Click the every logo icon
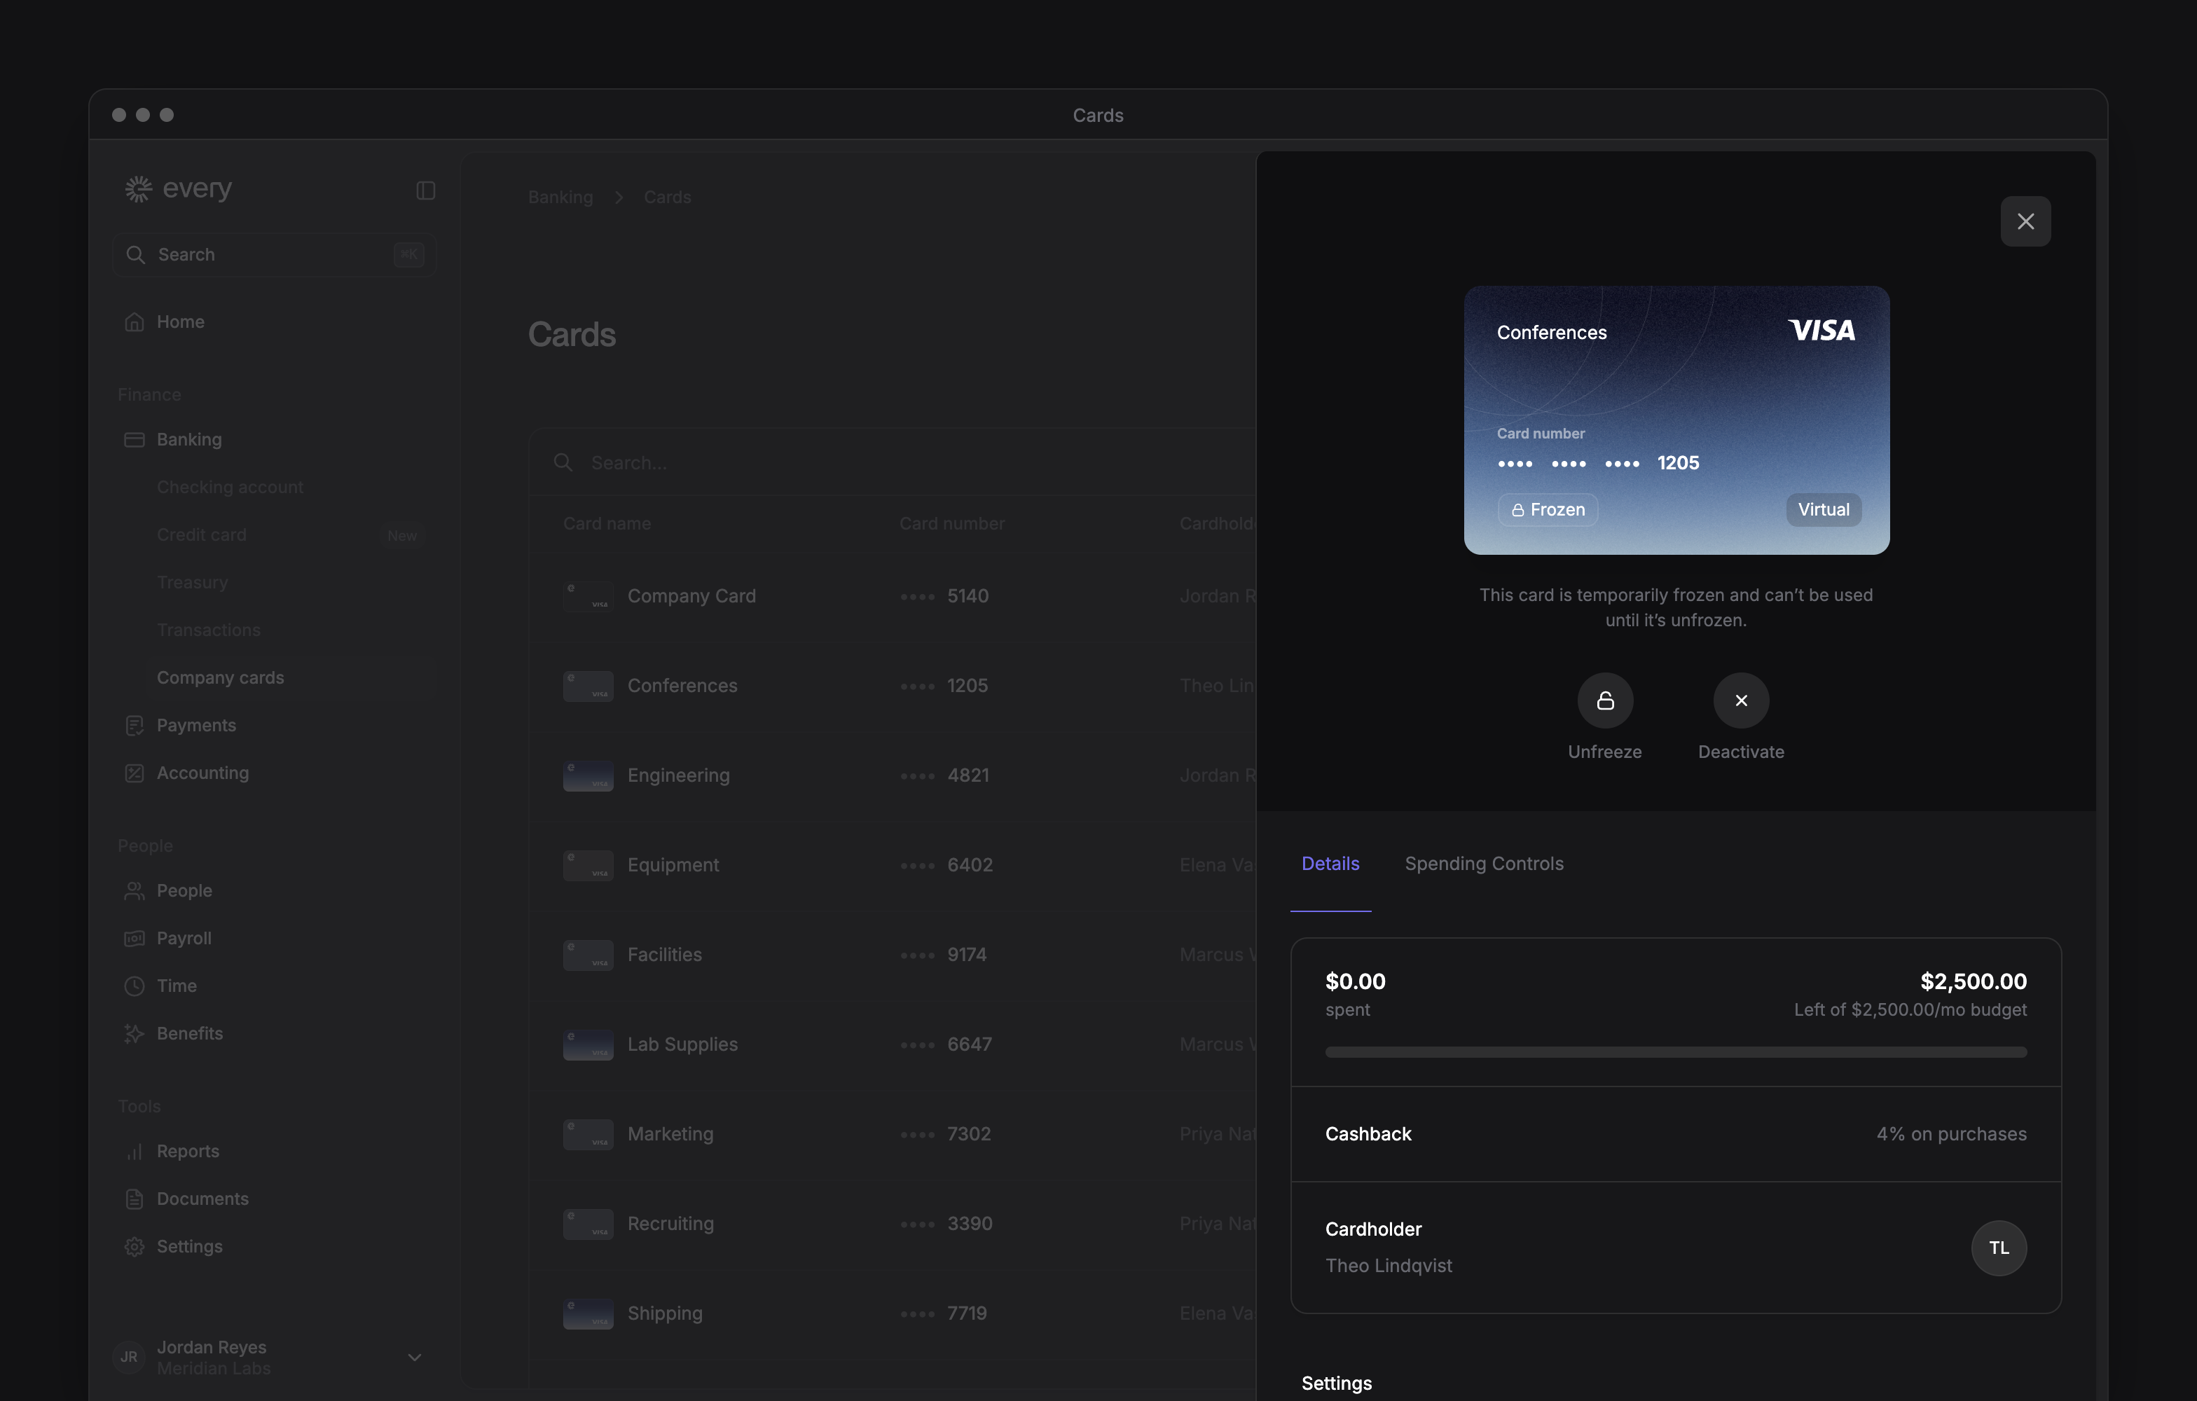This screenshot has width=2197, height=1401. (138, 189)
